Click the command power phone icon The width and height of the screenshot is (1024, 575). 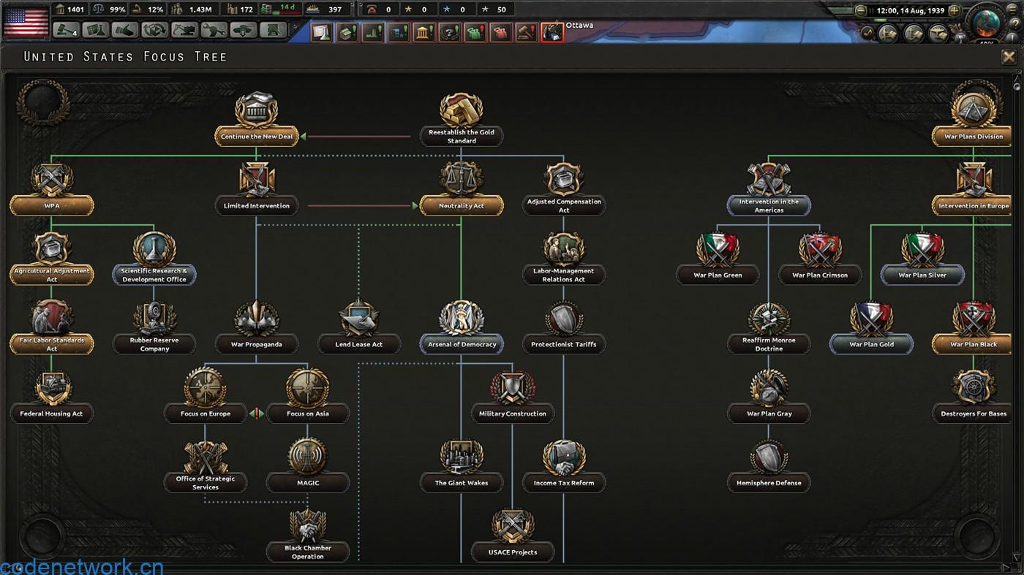[372, 9]
